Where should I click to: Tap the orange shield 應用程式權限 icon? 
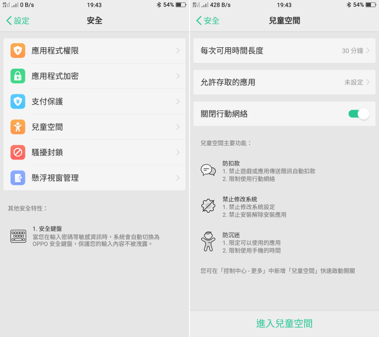(18, 51)
